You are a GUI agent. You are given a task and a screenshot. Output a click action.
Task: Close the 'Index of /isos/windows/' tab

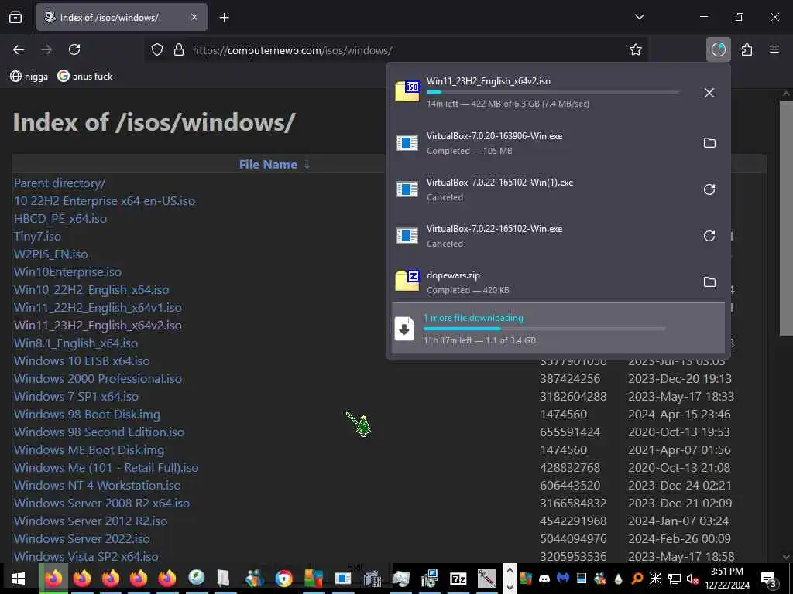[x=194, y=17]
